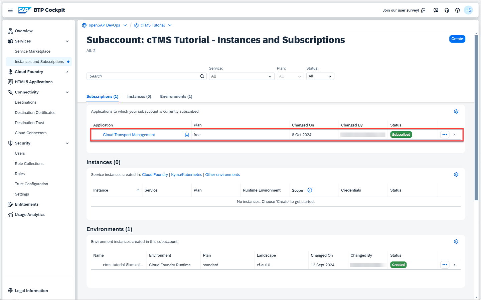Click the Other environments link

coord(222,175)
